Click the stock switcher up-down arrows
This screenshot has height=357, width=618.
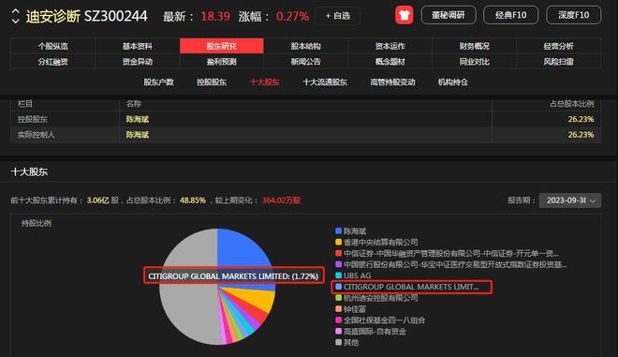click(15, 16)
